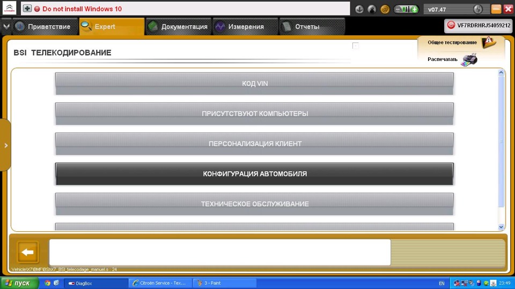Click the green plus zoom button
Screen dimensions: 515x289
pyautogui.click(x=415, y=9)
